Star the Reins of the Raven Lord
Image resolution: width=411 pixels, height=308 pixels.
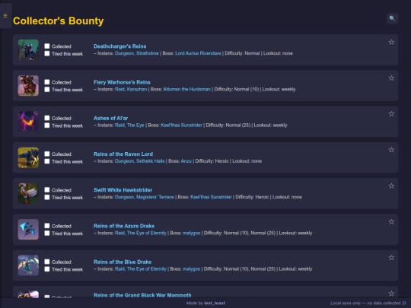pyautogui.click(x=391, y=150)
